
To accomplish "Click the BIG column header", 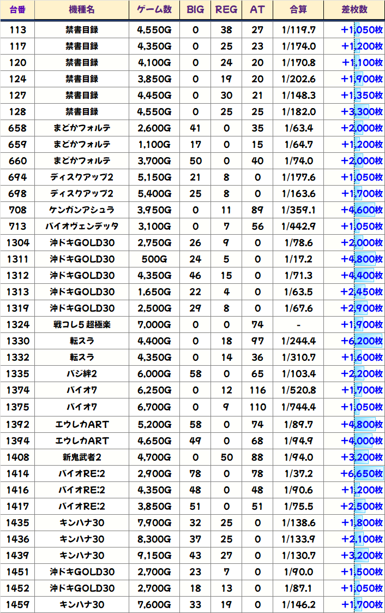I will (x=195, y=10).
